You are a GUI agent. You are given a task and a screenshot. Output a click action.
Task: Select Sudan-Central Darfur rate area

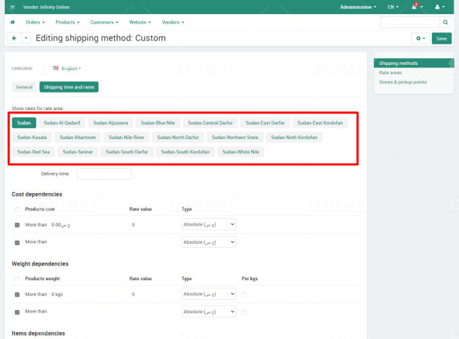point(210,123)
